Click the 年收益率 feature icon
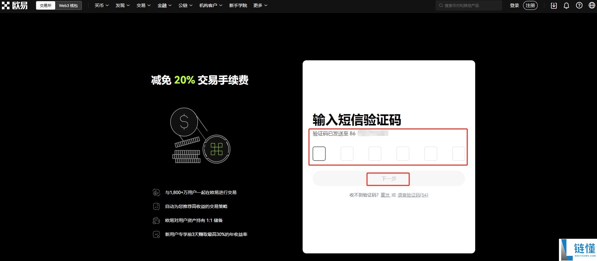The image size is (597, 261). click(156, 234)
